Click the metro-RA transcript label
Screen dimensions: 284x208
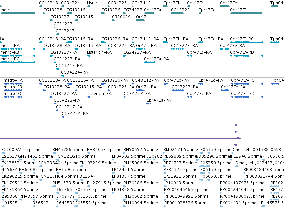click(10, 46)
